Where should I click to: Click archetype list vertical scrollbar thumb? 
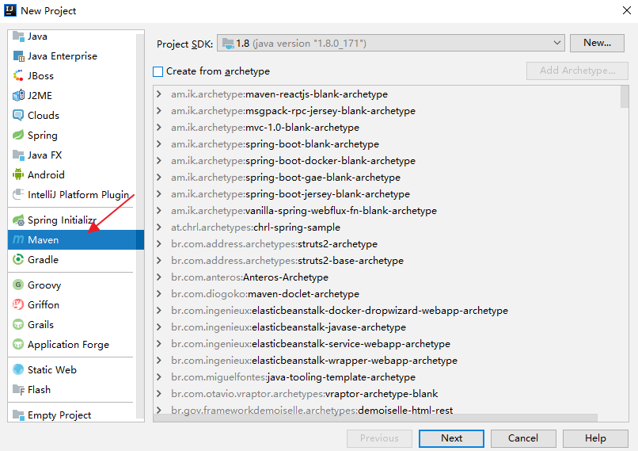pyautogui.click(x=625, y=97)
